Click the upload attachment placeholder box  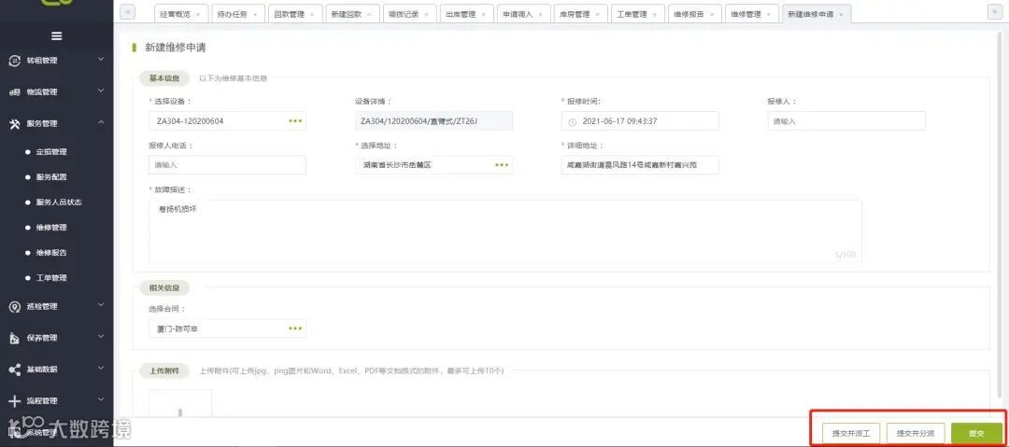click(x=180, y=404)
